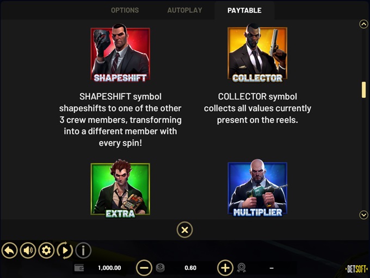The width and height of the screenshot is (370, 278).
Task: Start autoplay with the circular play icon
Action: [x=65, y=250]
